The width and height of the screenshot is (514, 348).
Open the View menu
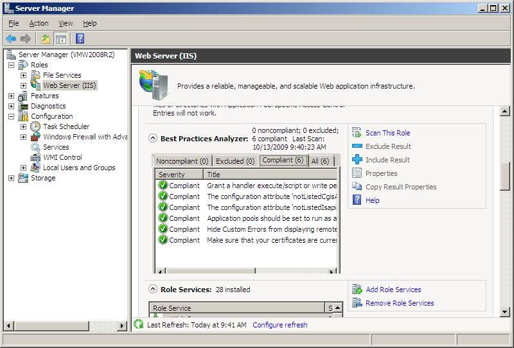click(x=66, y=23)
